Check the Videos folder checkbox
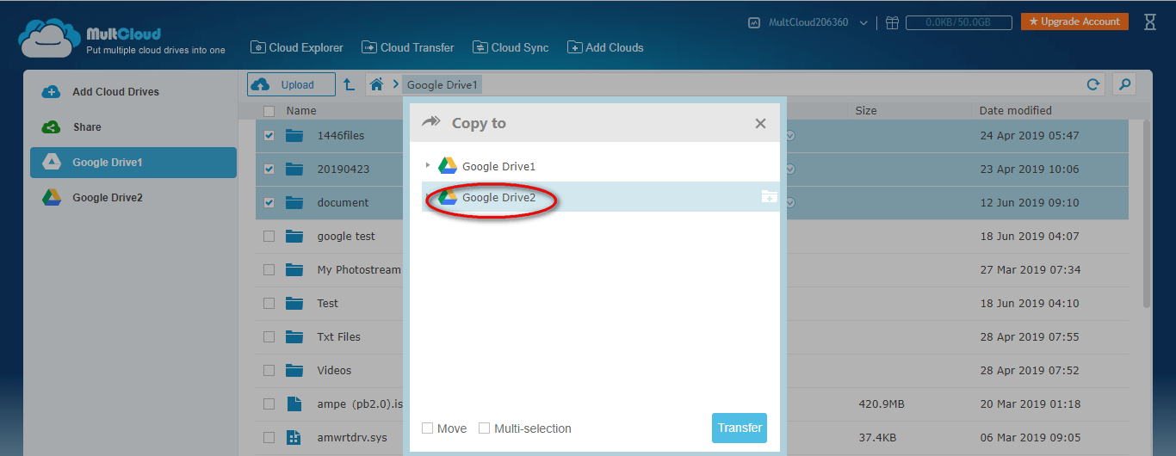This screenshot has width=1176, height=456. [x=269, y=371]
